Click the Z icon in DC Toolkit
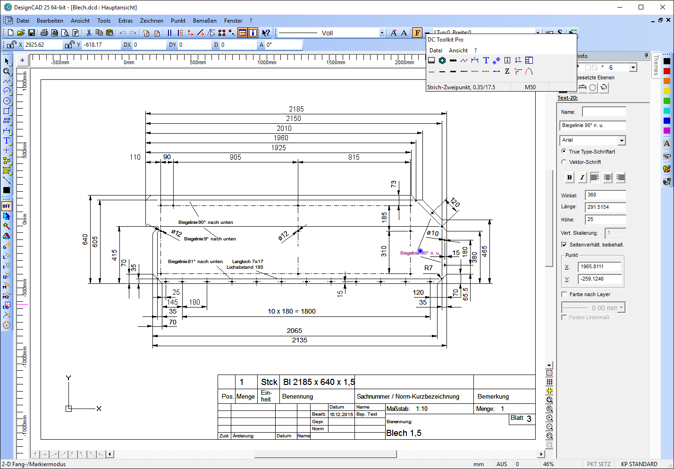This screenshot has height=469, width=674. (x=507, y=71)
